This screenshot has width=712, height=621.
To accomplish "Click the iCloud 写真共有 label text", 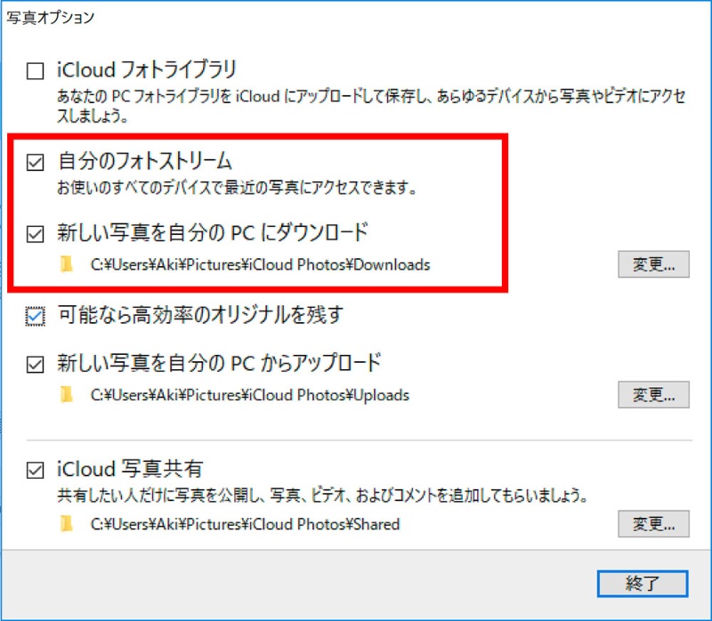I will point(130,469).
